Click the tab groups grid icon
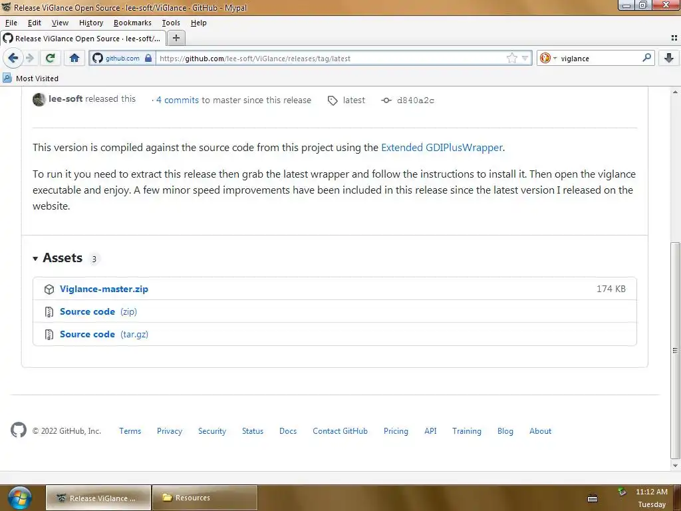Image resolution: width=681 pixels, height=511 pixels. 674,38
